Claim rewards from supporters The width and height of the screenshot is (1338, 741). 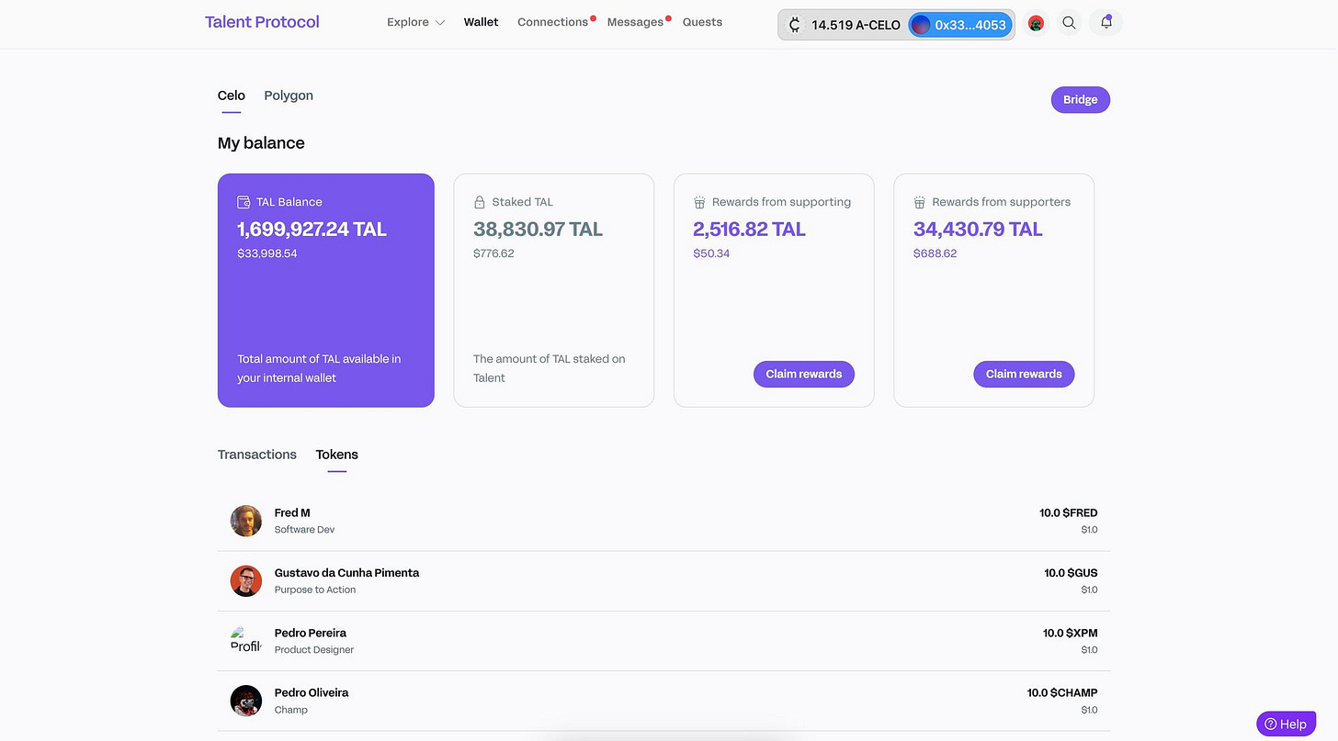(1024, 374)
